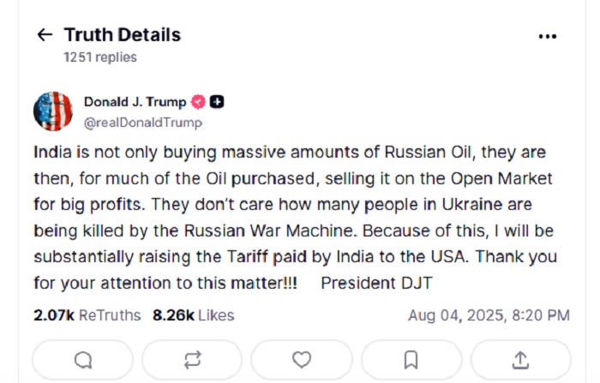This screenshot has width=600, height=383.
Task: Reply using the speech bubble icon
Action: [83, 359]
